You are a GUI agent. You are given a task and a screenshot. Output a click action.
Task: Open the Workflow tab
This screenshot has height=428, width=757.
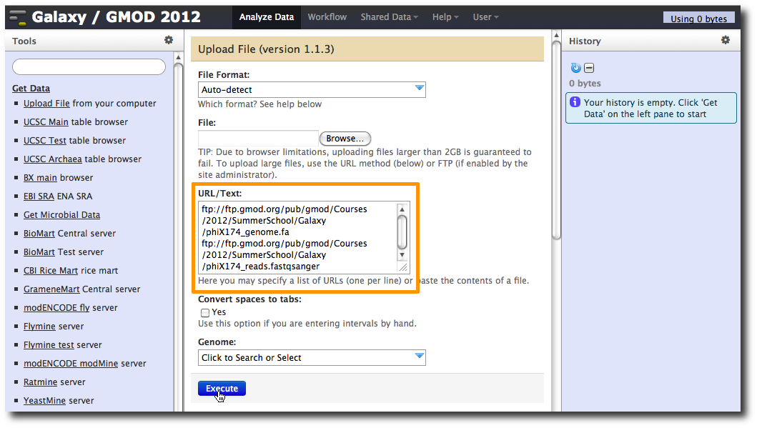point(327,17)
